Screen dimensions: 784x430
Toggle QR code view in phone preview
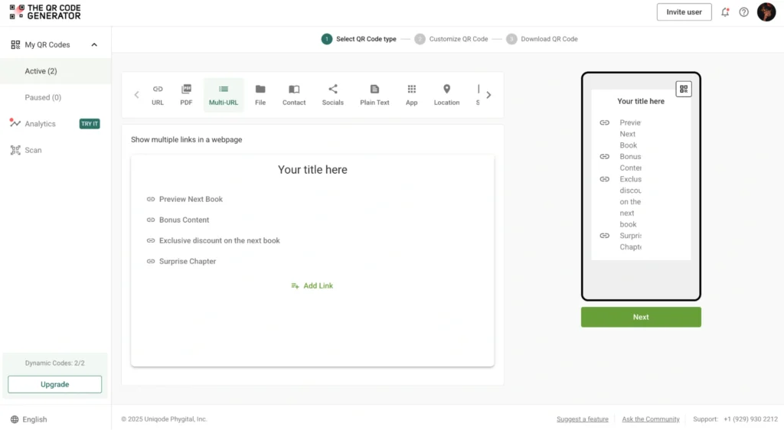pos(684,90)
